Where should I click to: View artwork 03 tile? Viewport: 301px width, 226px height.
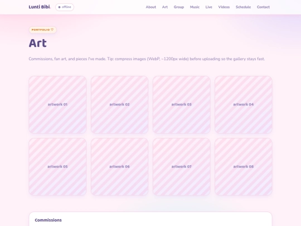[x=181, y=105]
